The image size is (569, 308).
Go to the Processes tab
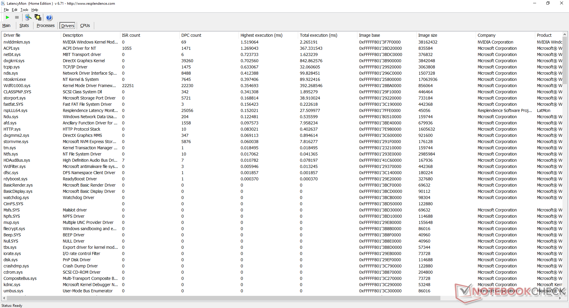[46, 26]
